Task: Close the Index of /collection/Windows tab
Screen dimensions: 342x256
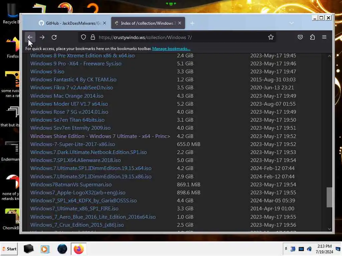Action: pos(179,23)
